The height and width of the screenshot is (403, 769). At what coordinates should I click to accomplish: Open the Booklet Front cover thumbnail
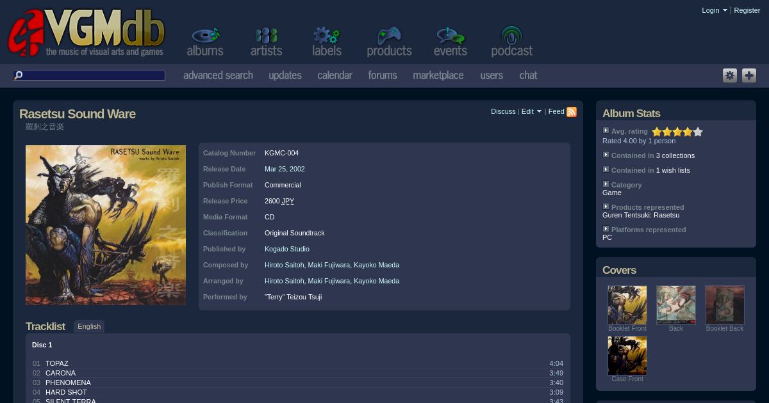(x=627, y=305)
